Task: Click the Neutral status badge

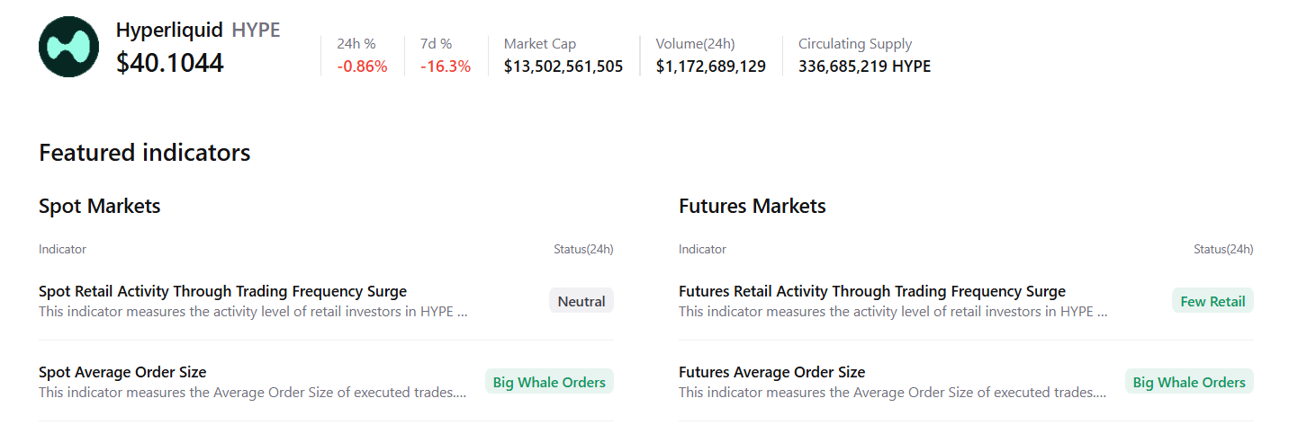Action: (581, 301)
